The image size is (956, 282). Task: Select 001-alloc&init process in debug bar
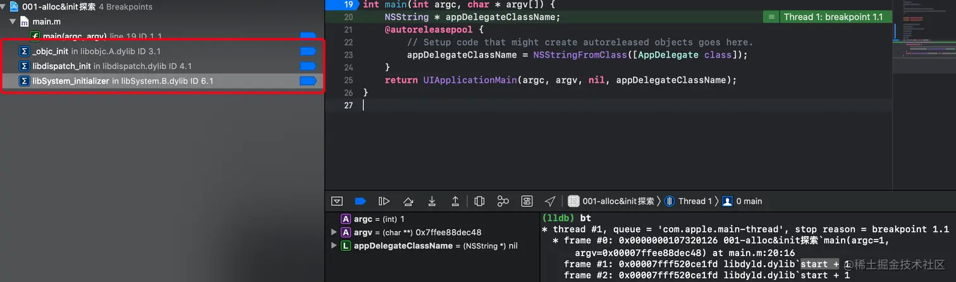(x=611, y=201)
